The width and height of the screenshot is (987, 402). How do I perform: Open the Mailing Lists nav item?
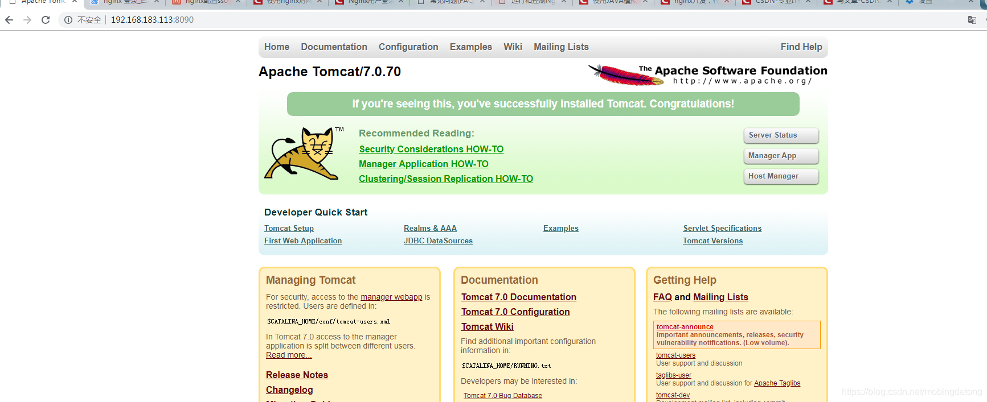(561, 47)
